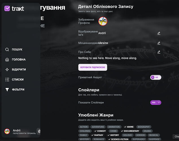Deselect the FANTASY genre chip
This screenshot has width=179, height=141.
[97, 135]
